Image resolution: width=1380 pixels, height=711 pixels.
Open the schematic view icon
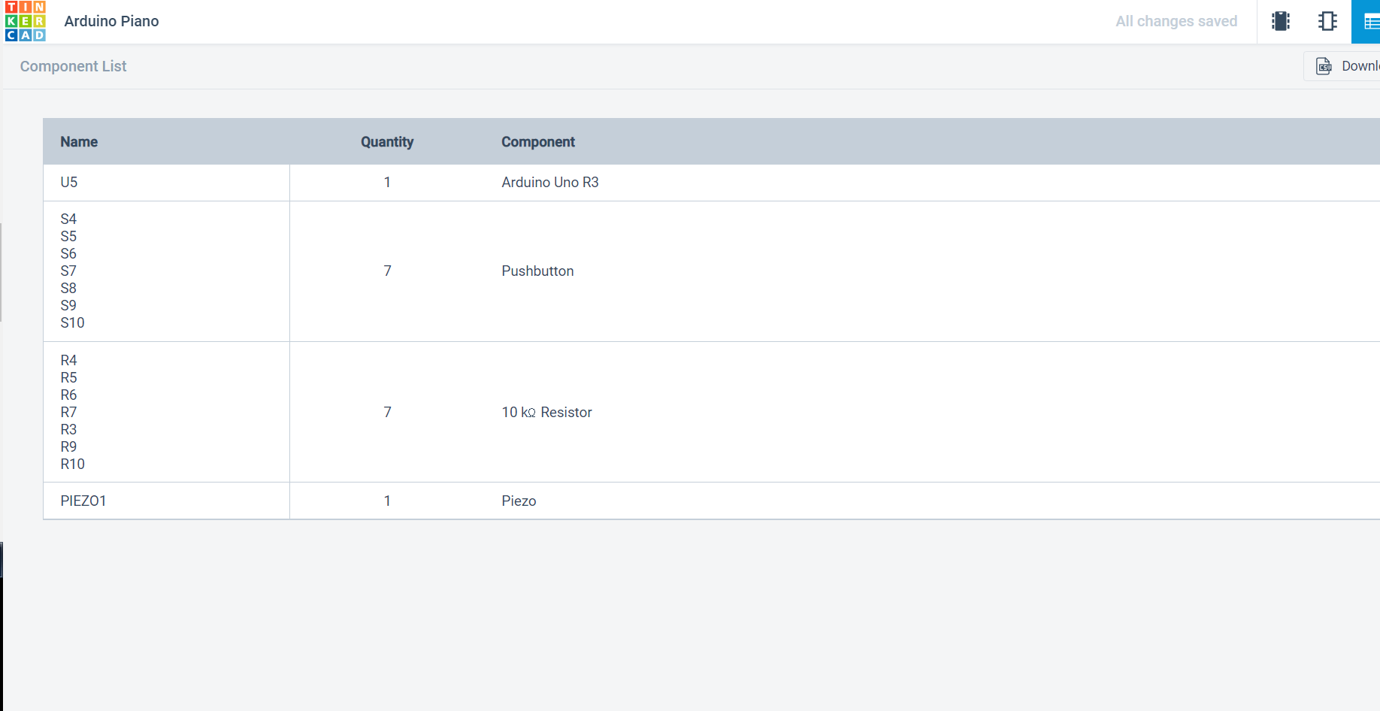pyautogui.click(x=1327, y=21)
